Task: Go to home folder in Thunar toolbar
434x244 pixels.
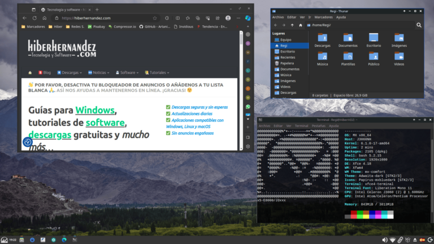Action: (x=301, y=25)
